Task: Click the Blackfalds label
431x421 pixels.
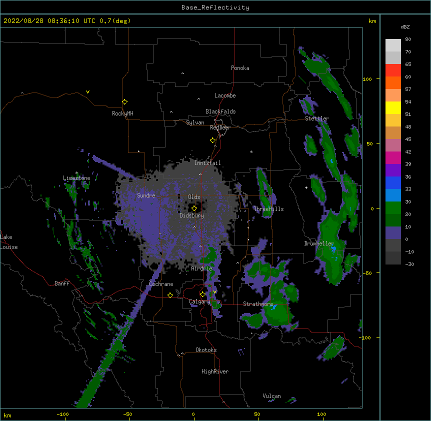Action: point(220,111)
